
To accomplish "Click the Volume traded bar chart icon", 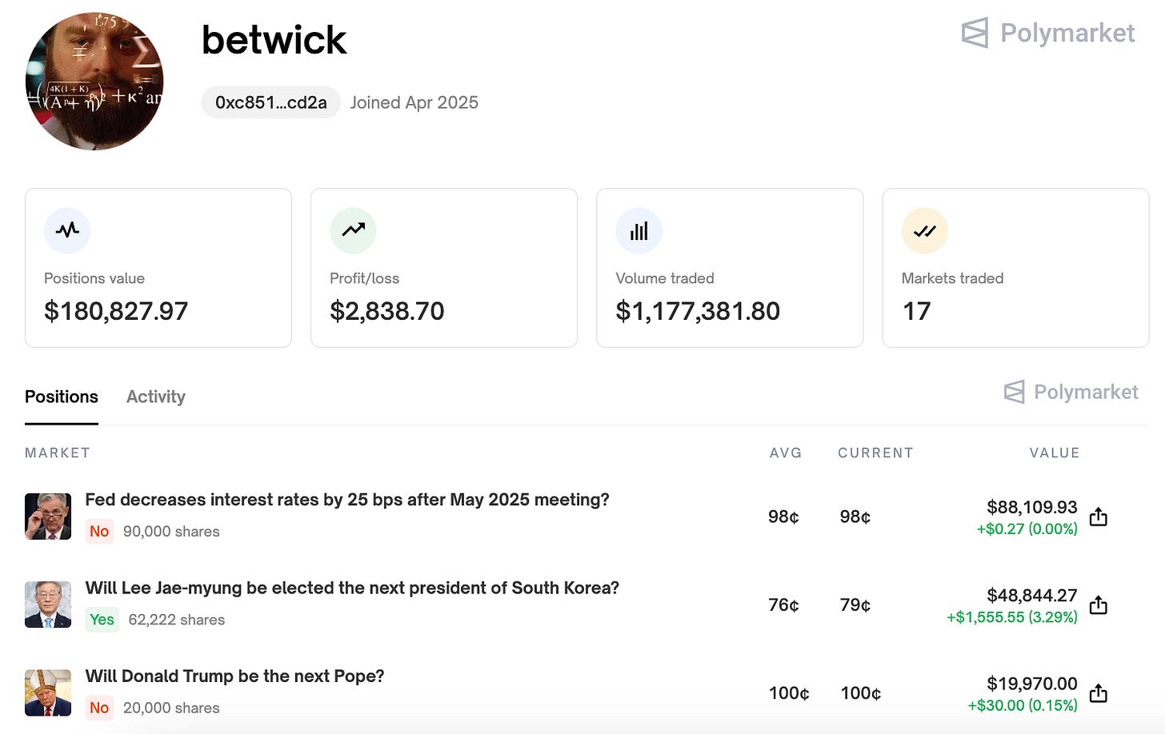I will (x=639, y=231).
